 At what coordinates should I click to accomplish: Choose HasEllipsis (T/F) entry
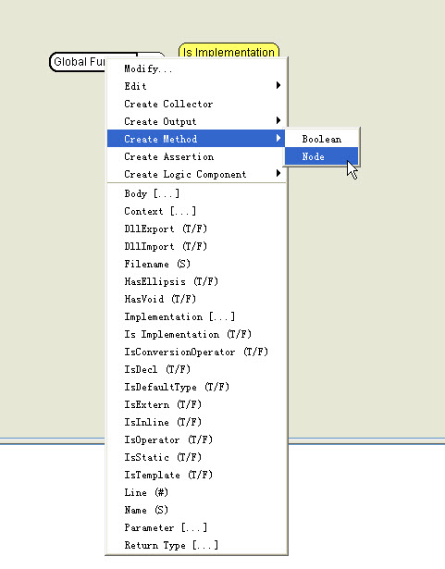tap(196, 281)
